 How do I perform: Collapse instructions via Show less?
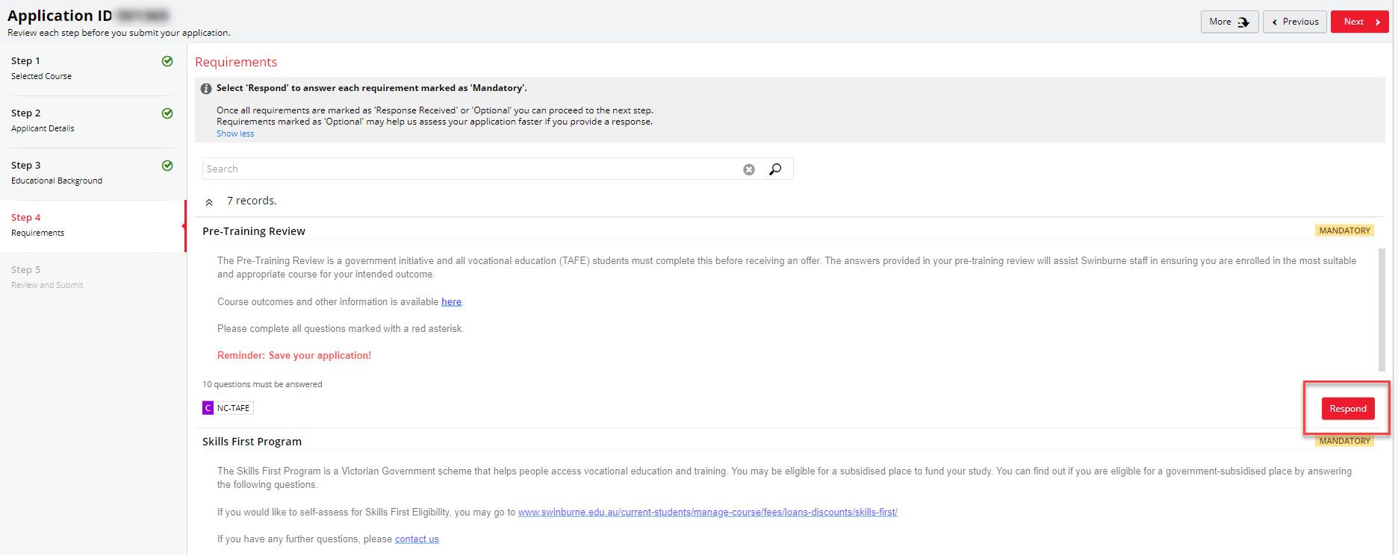tap(235, 134)
